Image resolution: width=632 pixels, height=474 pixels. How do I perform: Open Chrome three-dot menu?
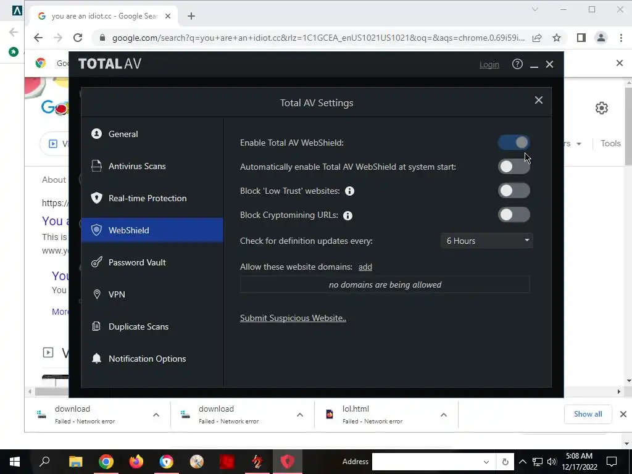click(x=621, y=38)
